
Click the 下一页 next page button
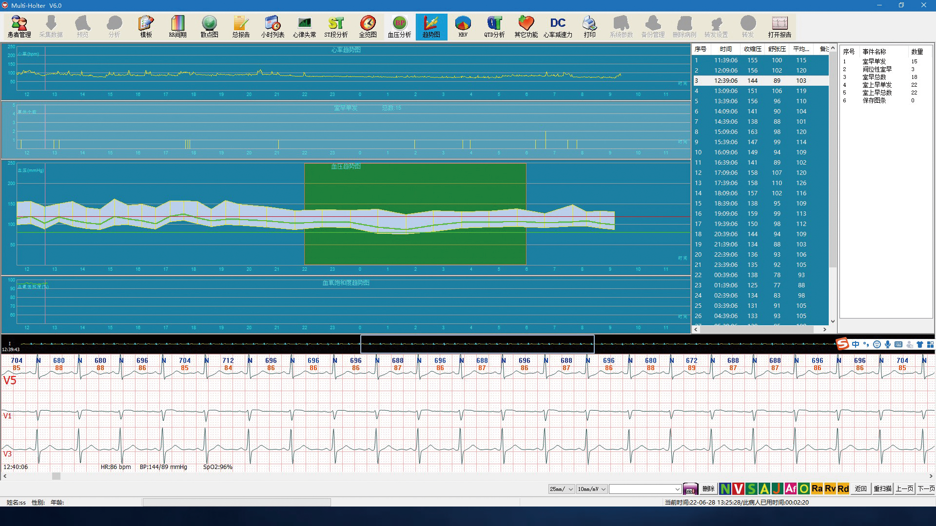(x=926, y=488)
